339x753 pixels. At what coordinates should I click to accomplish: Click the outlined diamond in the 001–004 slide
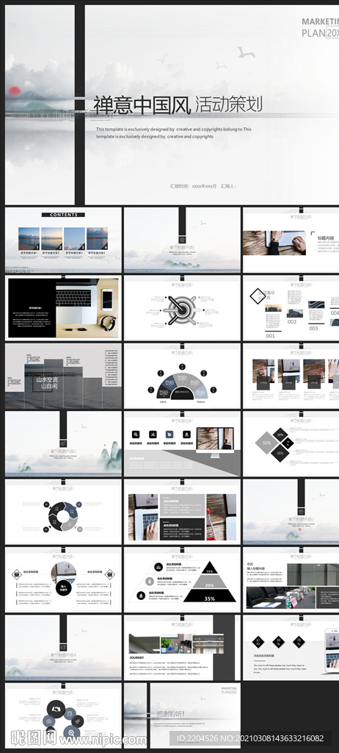[x=258, y=296]
